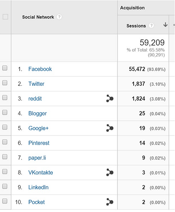Check the box for the Facebook row
Viewport: 175px width, 212px height.
pyautogui.click(x=5, y=68)
